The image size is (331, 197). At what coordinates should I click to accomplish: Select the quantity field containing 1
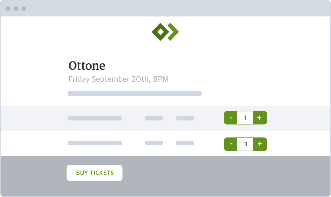245,118
